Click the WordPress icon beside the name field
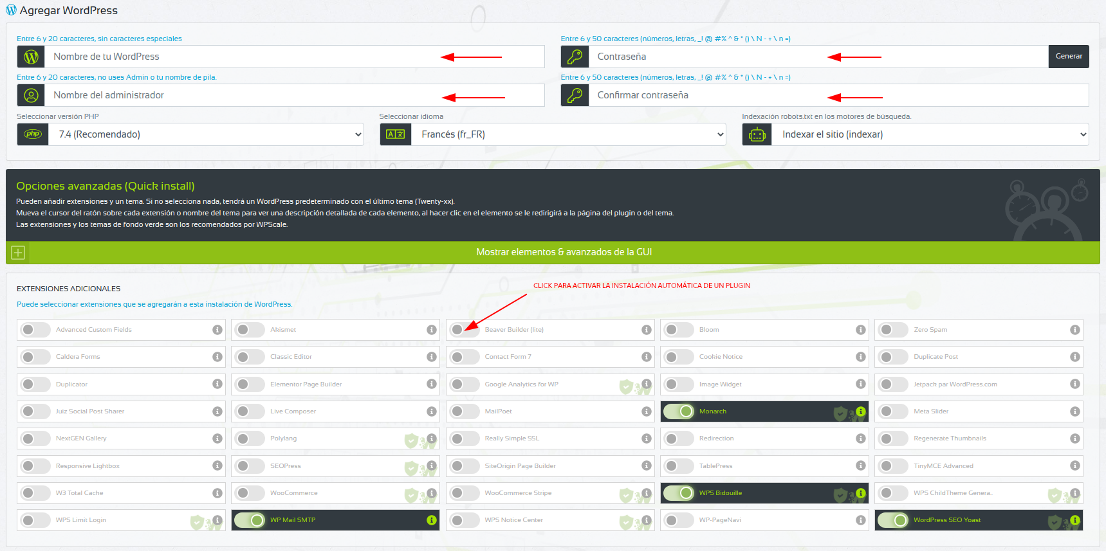This screenshot has width=1106, height=551. 31,57
